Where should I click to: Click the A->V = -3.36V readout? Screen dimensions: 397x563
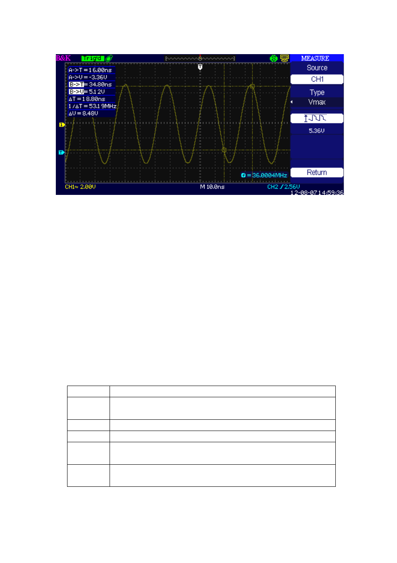click(88, 77)
